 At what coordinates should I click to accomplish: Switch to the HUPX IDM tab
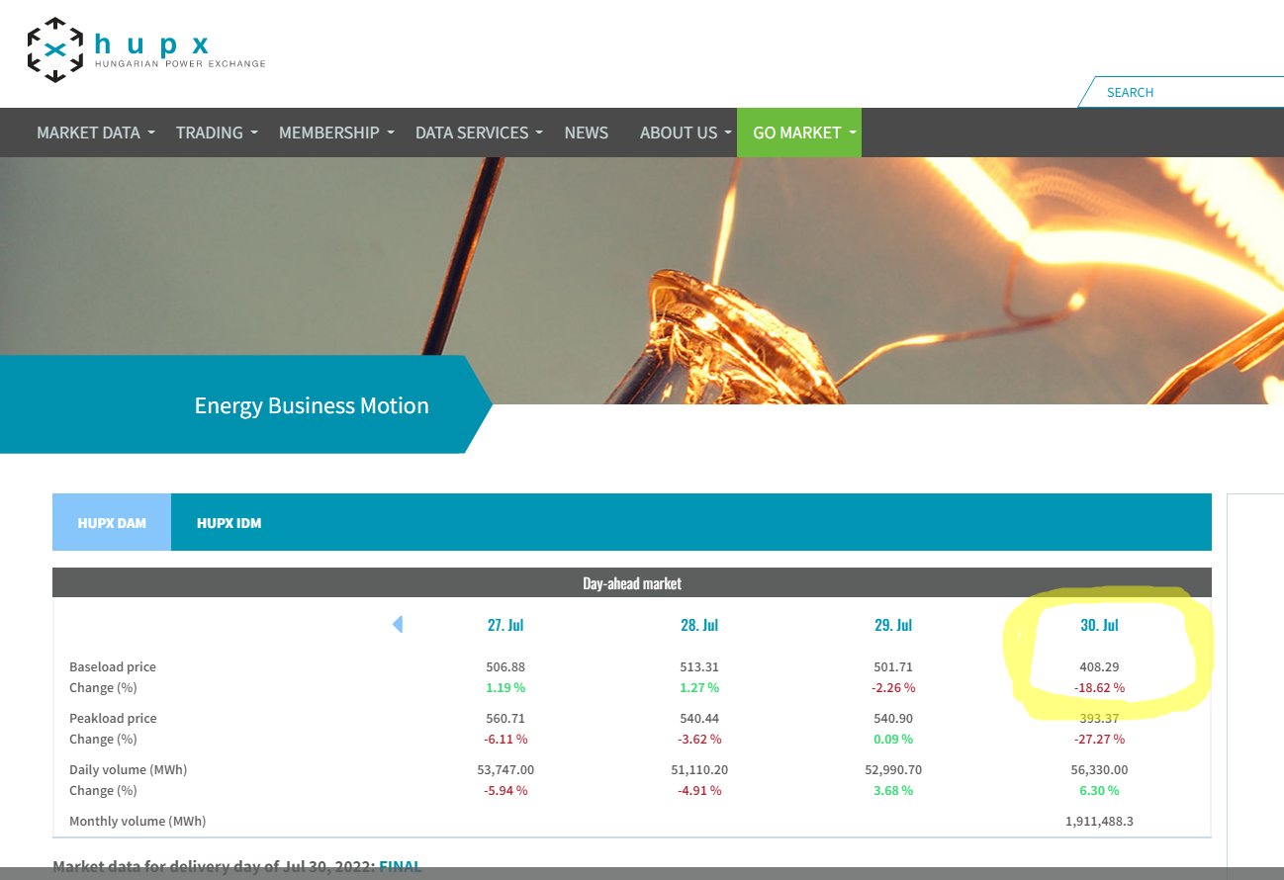pos(229,522)
